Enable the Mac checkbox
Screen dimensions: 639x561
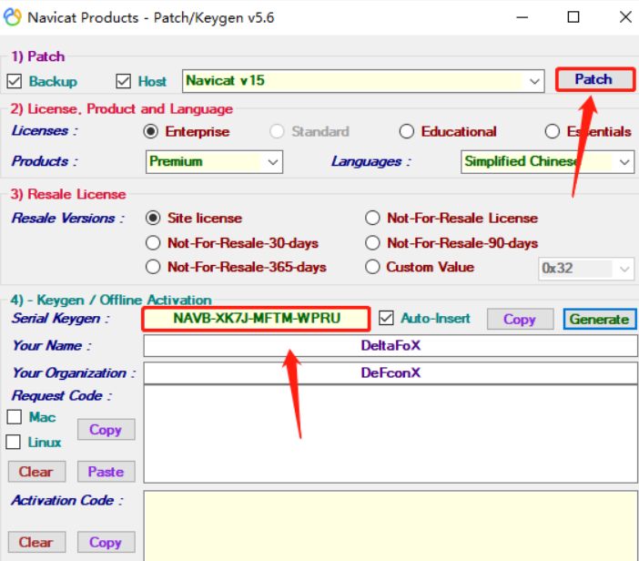15,417
